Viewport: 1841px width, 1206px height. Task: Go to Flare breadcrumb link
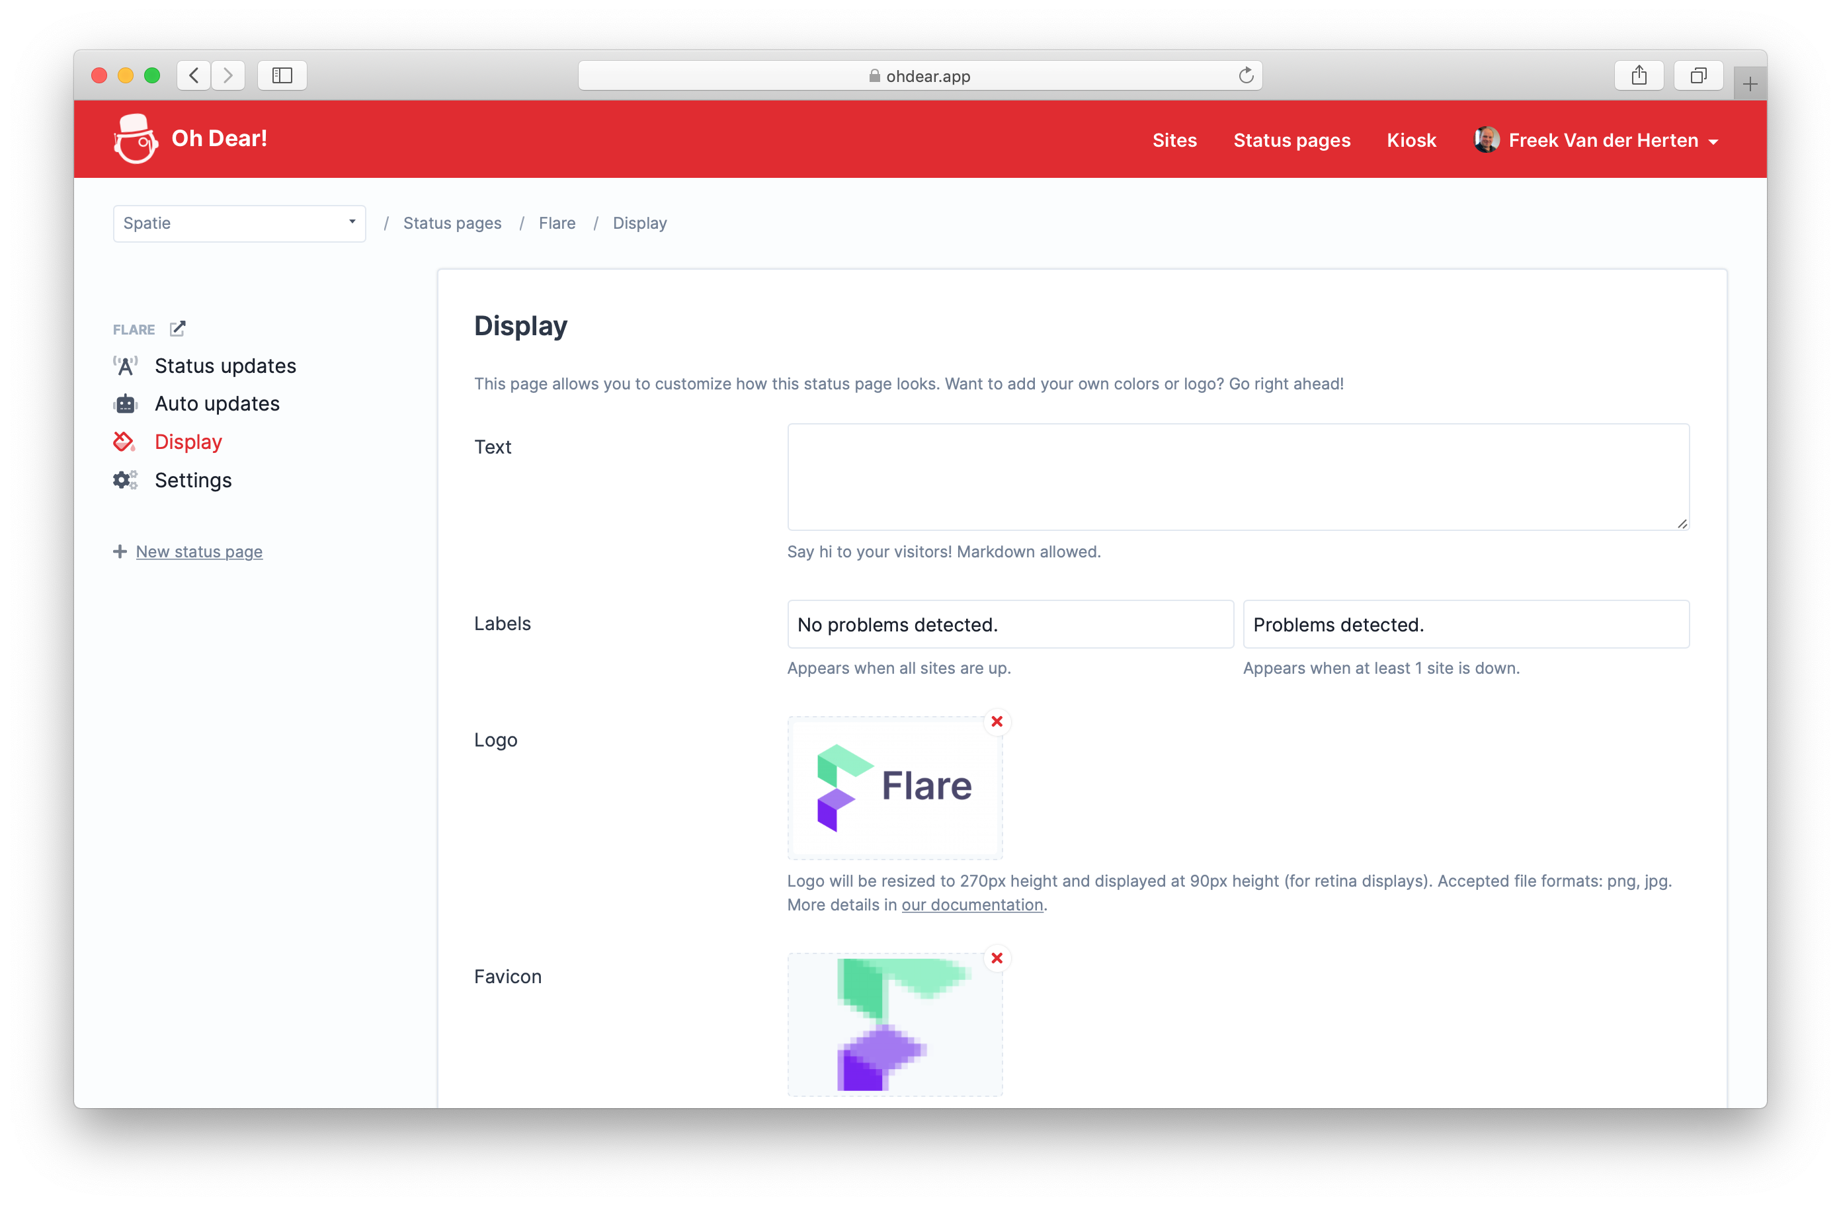[557, 223]
